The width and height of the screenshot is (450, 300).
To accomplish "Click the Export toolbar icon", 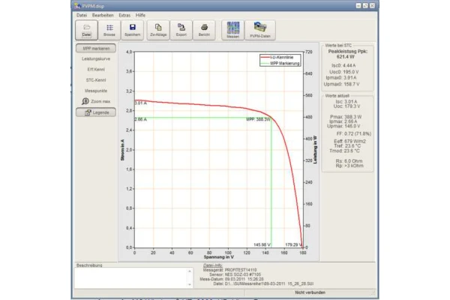I will pos(181,30).
